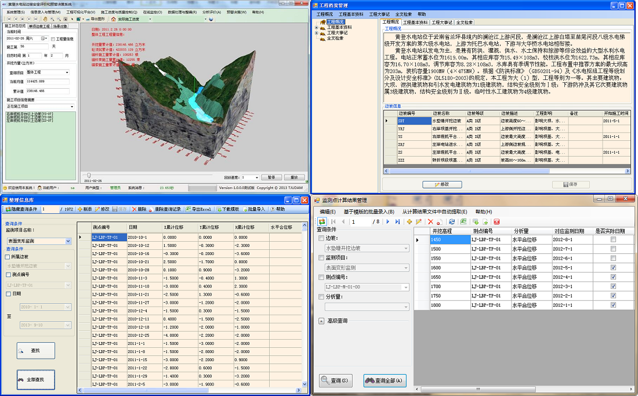Screen dimensions: 638x396
Task: Enable 监测项目 checkbox in 监测点计算结果管理
Action: (x=321, y=258)
